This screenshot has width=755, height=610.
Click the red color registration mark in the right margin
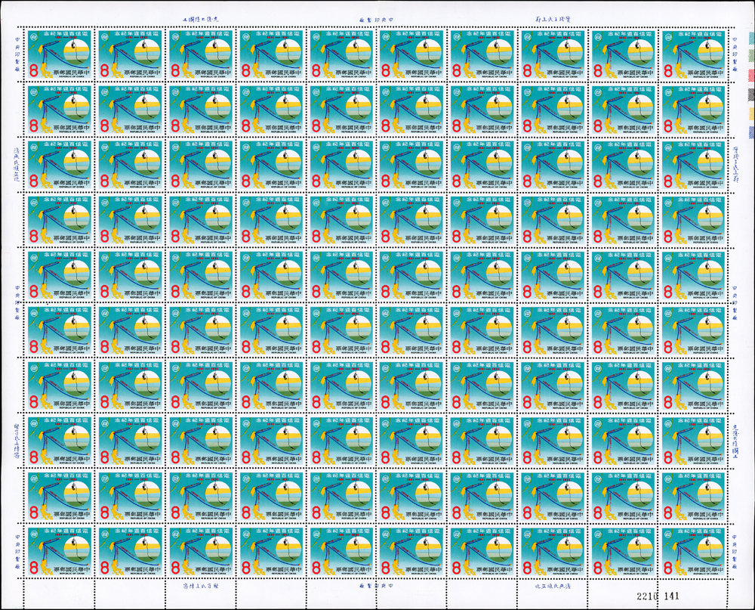(x=750, y=76)
